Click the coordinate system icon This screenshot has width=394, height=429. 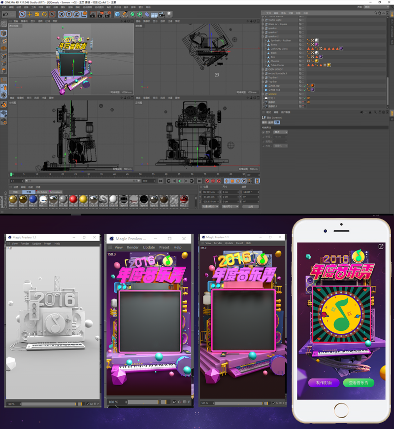point(84,14)
